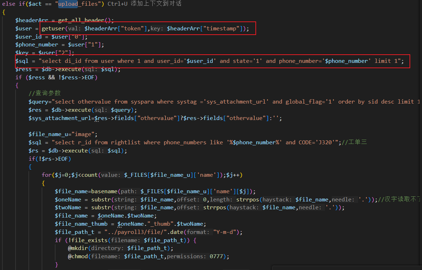The width and height of the screenshot is (422, 270).
Task: Place cursor on get_all_header() function call
Action: 86,20
